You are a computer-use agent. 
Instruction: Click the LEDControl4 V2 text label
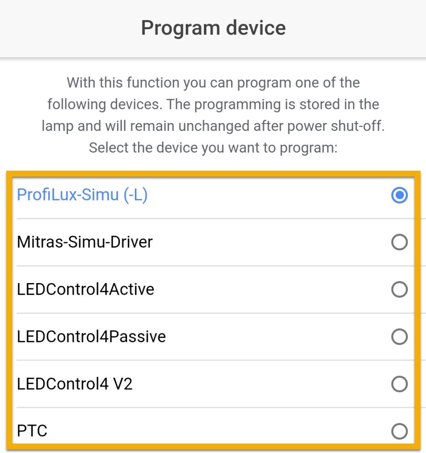74,384
